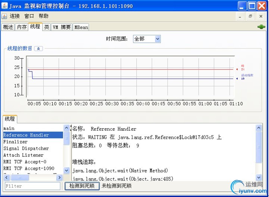269x197 pixels.
Task: Switch to the 类 tab
Action: (x=47, y=27)
